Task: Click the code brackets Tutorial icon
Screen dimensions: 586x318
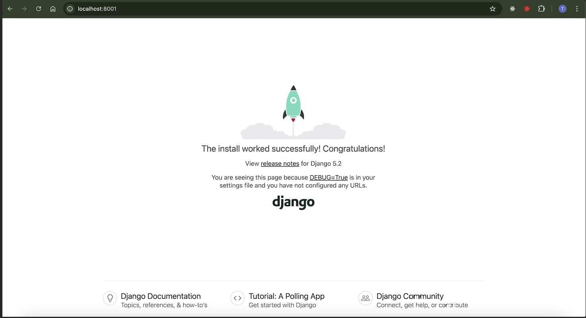Action: (237, 298)
